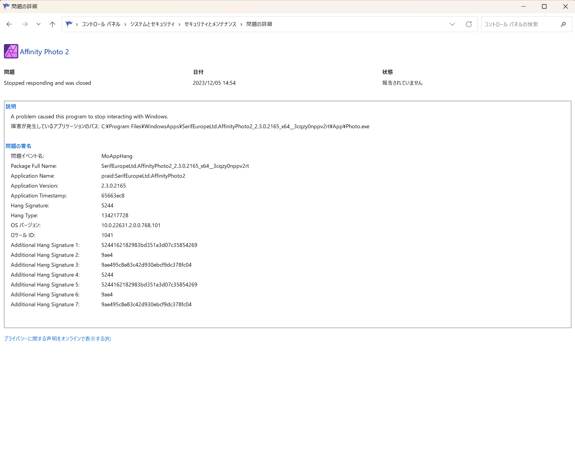Click the Additional Hang Signature 7: label

[x=45, y=304]
